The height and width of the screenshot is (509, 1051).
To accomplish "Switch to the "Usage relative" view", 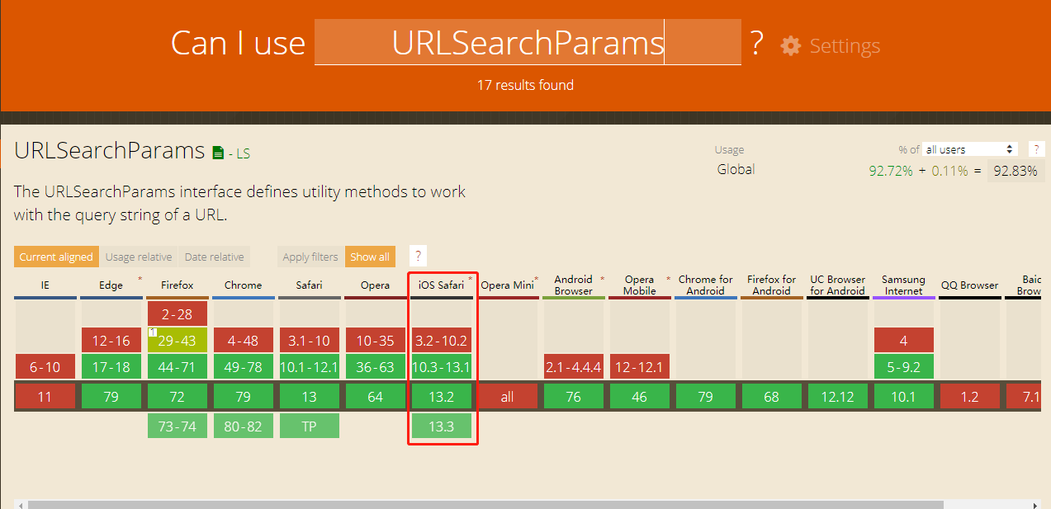I will (x=138, y=257).
